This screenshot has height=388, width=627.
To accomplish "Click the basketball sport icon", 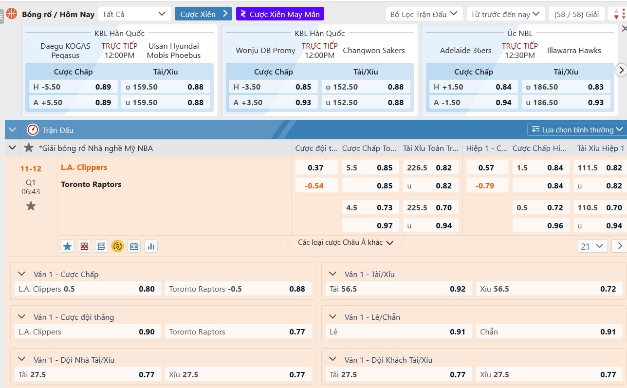I will pyautogui.click(x=11, y=14).
